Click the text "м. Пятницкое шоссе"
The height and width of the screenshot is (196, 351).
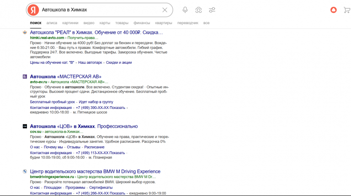(x=90, y=112)
